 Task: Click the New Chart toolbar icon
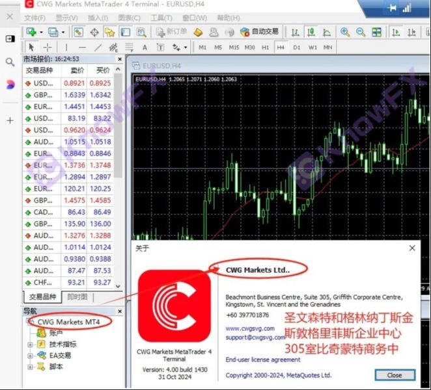(x=31, y=32)
